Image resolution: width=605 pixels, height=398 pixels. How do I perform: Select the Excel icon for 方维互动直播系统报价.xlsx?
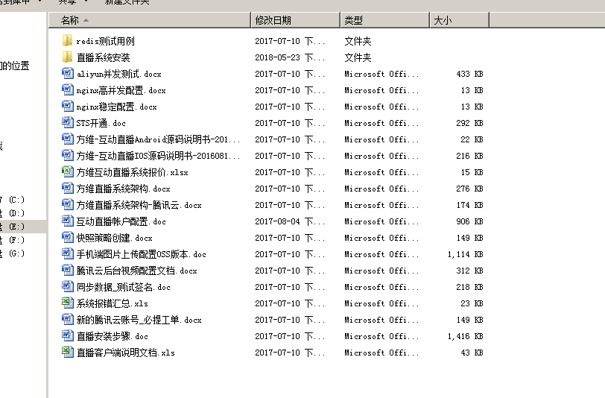tap(68, 171)
